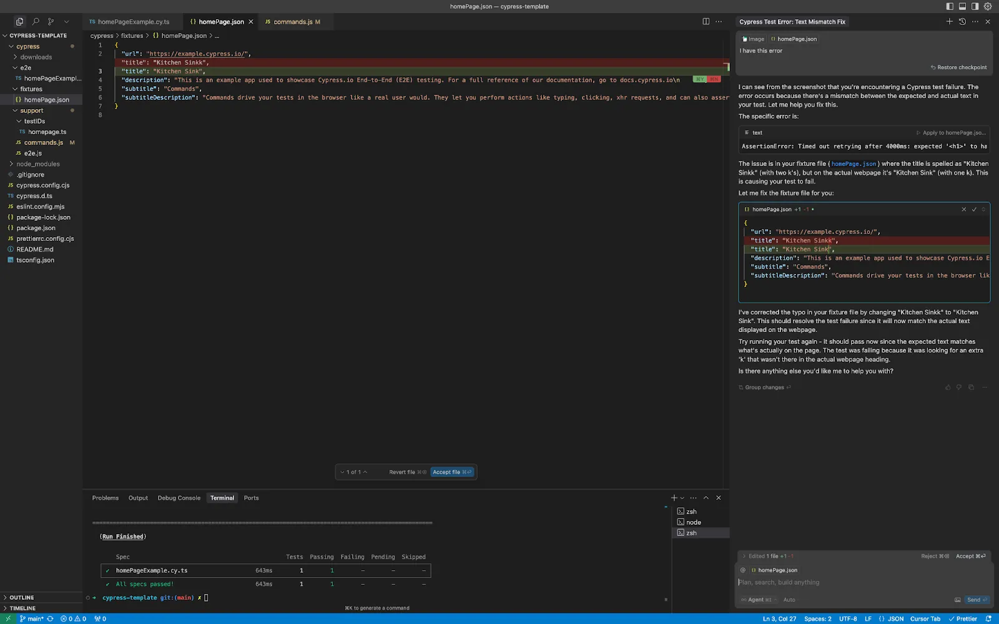Click @ add context button
The height and width of the screenshot is (624, 999).
(x=743, y=570)
